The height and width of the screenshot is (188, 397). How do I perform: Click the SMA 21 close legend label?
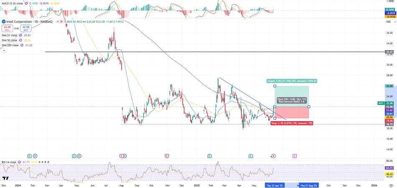pos(9,35)
